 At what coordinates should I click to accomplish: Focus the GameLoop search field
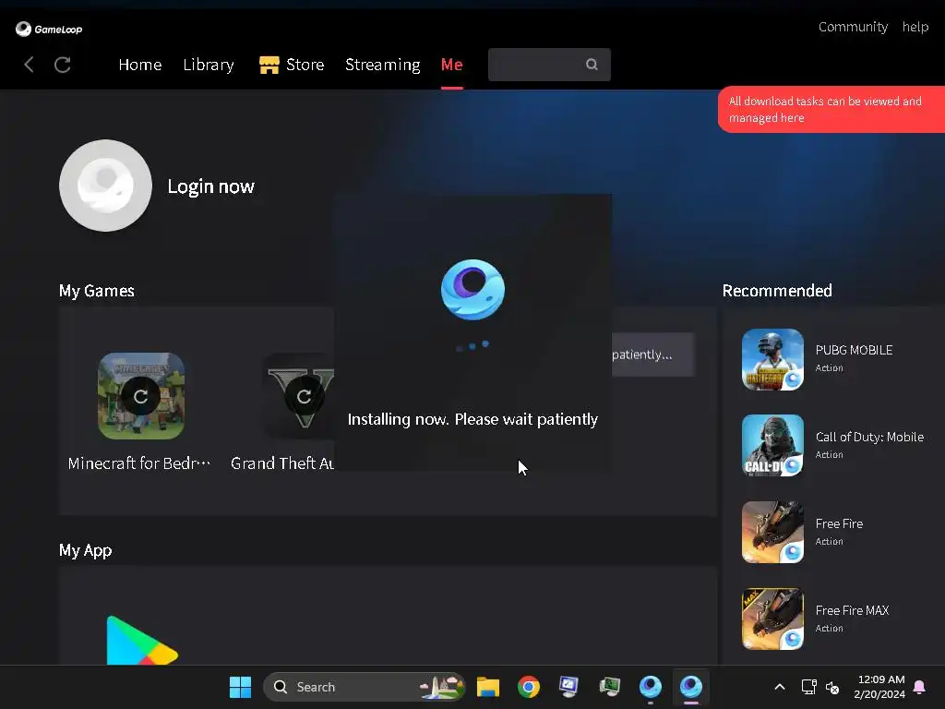pyautogui.click(x=549, y=65)
